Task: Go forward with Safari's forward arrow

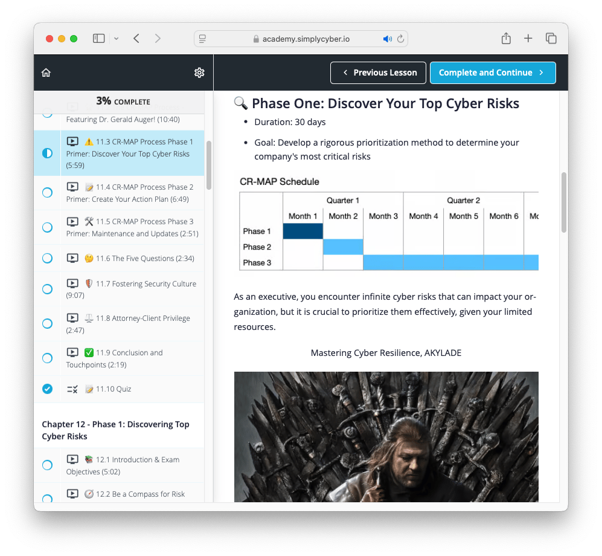Action: pos(158,39)
